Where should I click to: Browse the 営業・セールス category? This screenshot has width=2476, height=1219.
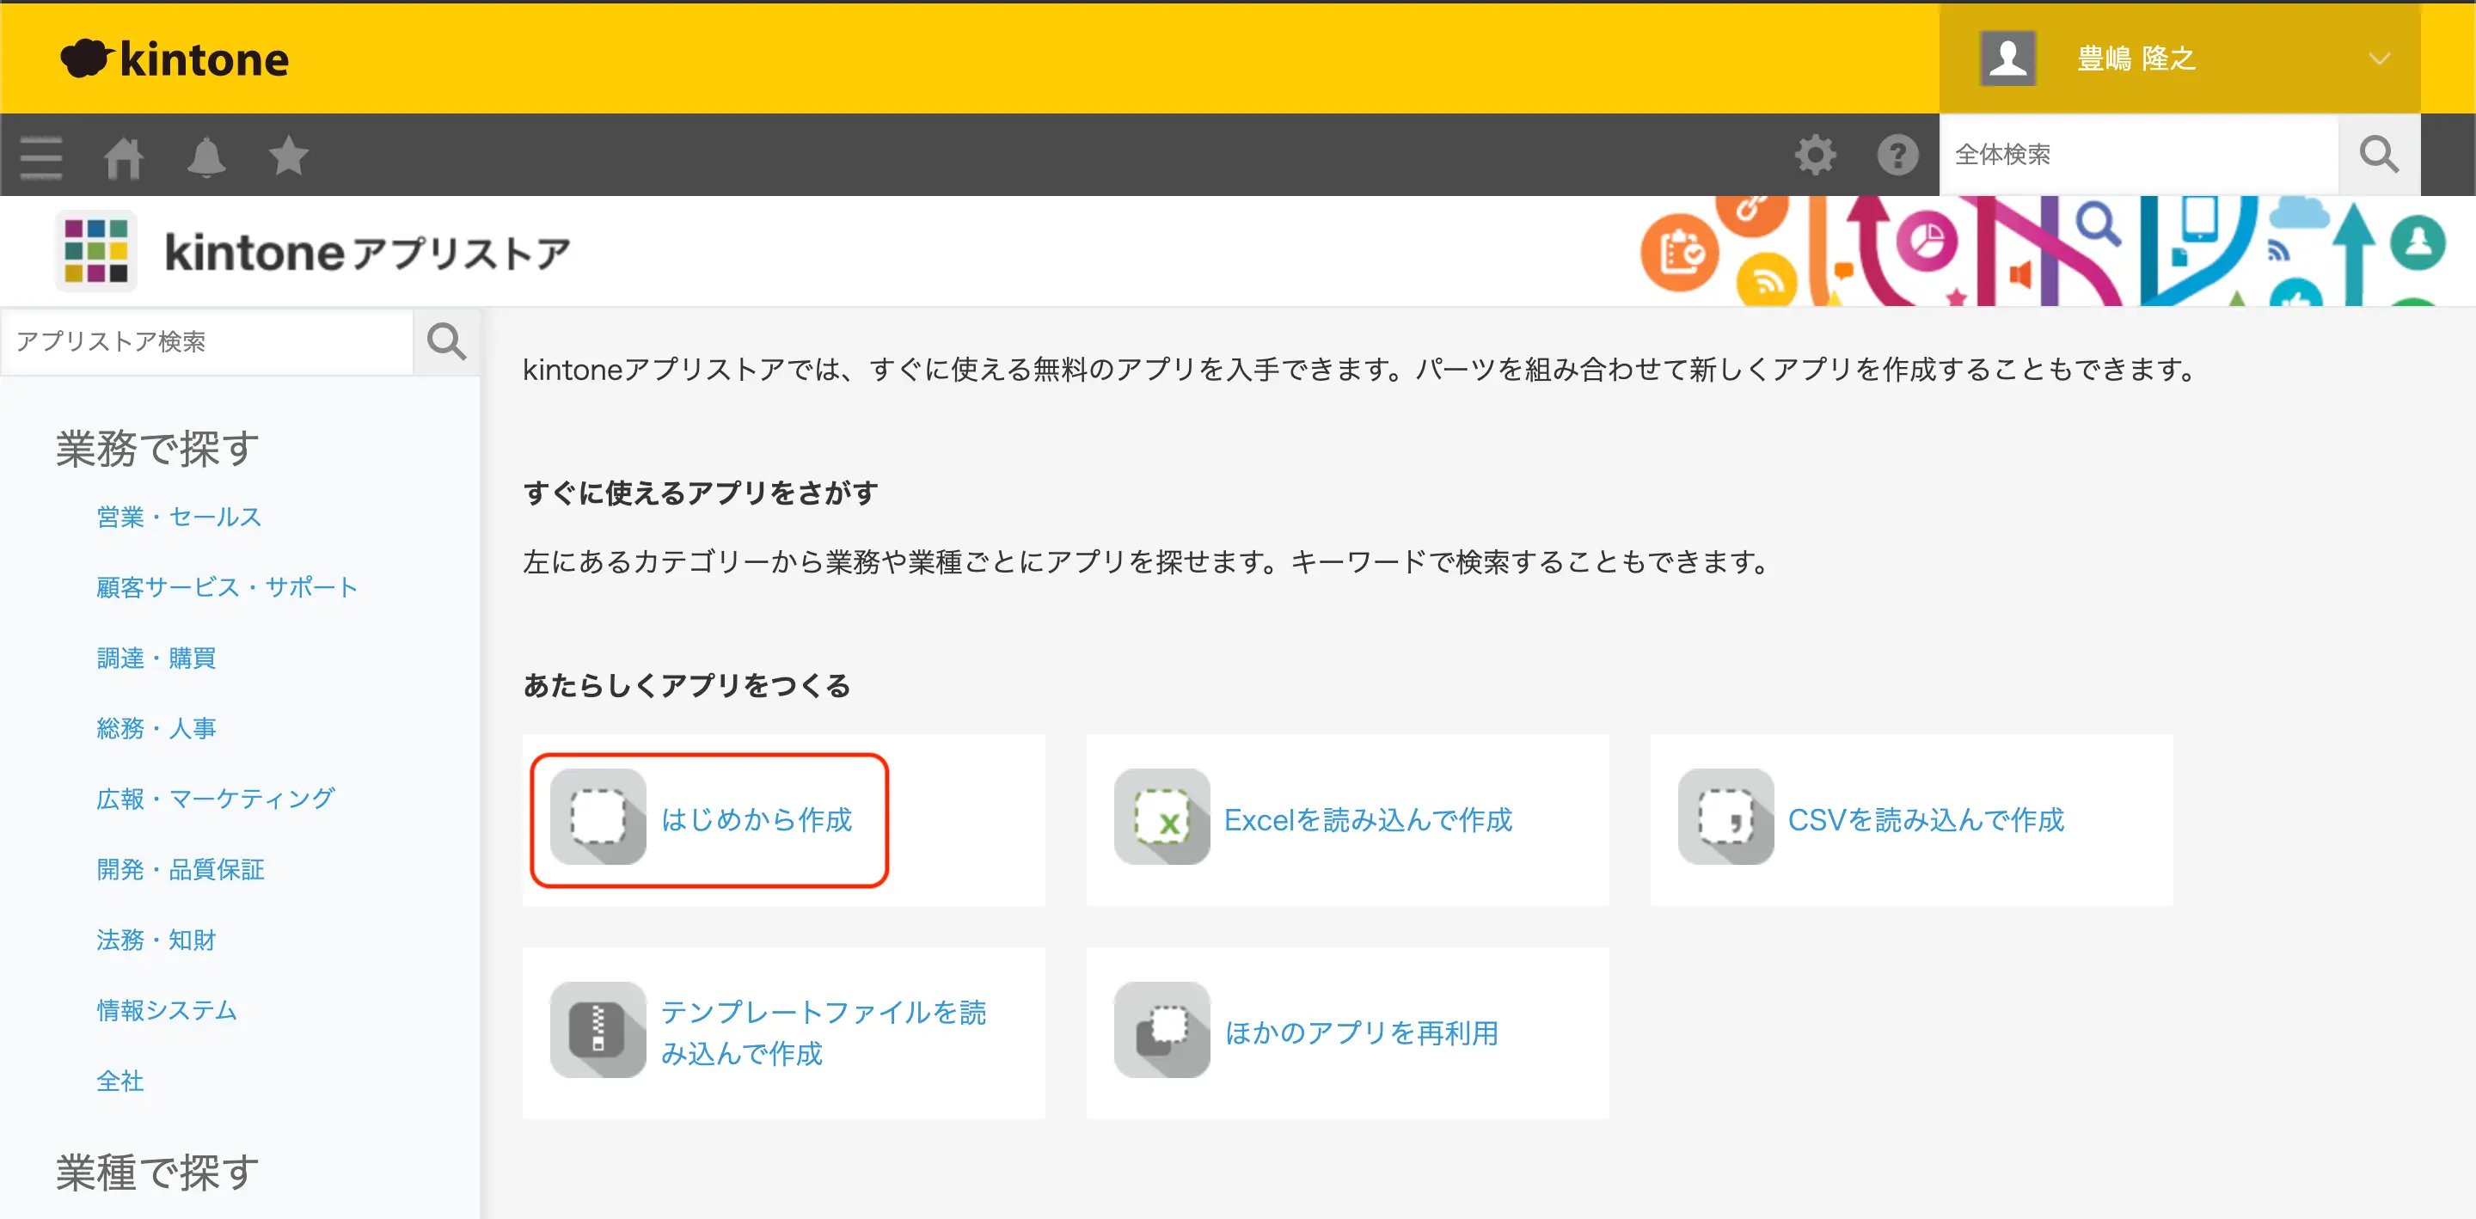pyautogui.click(x=179, y=518)
